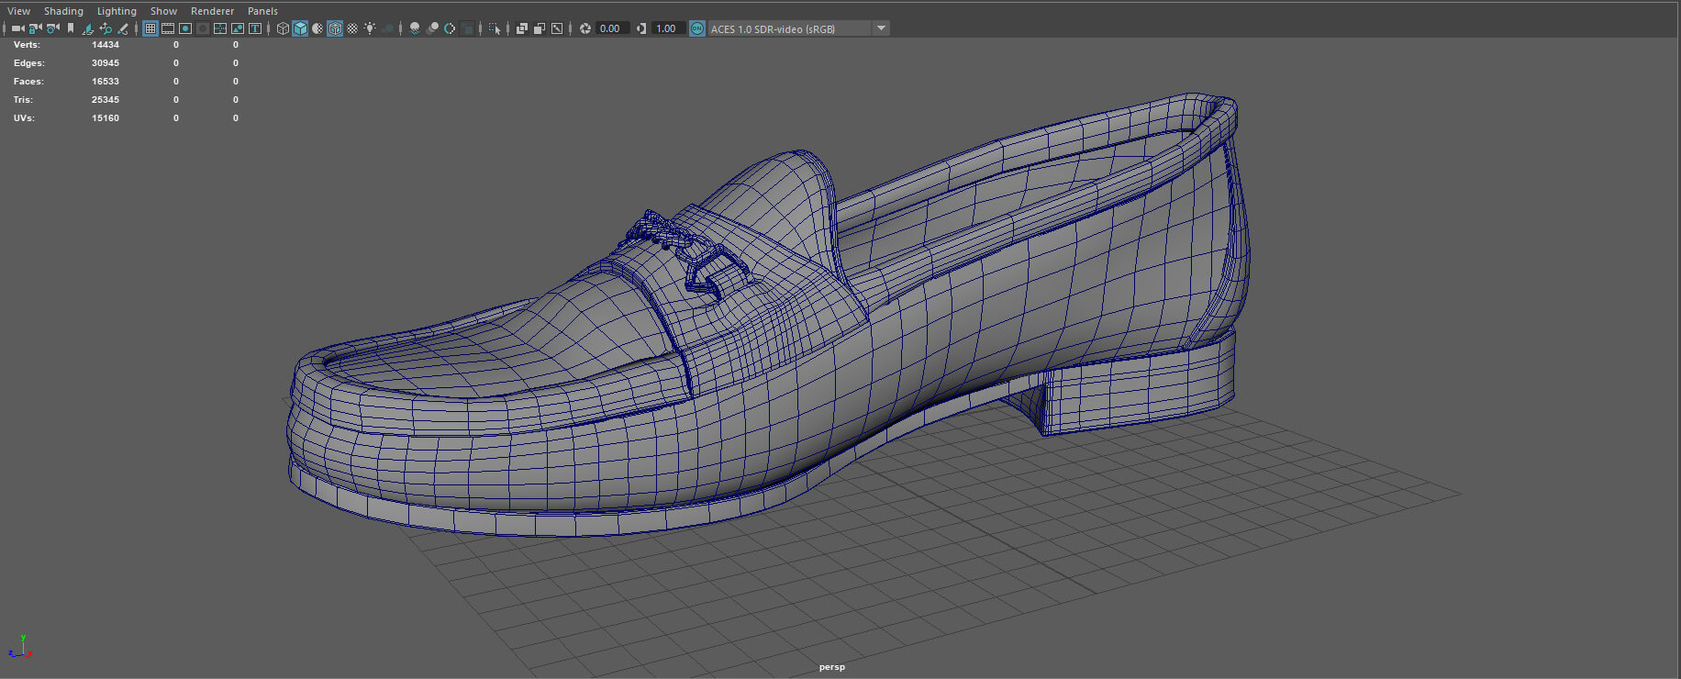Click the View menu label

pos(18,11)
